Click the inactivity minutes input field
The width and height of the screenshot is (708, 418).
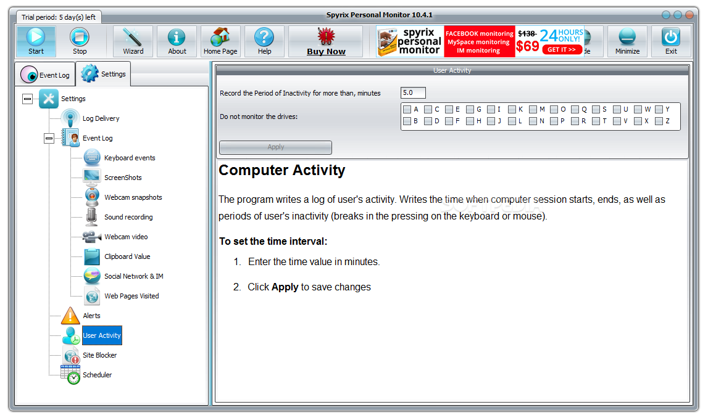[x=413, y=93]
